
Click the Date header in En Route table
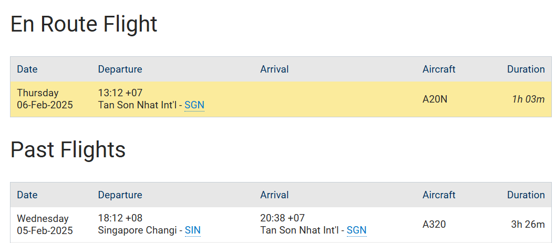tap(27, 69)
